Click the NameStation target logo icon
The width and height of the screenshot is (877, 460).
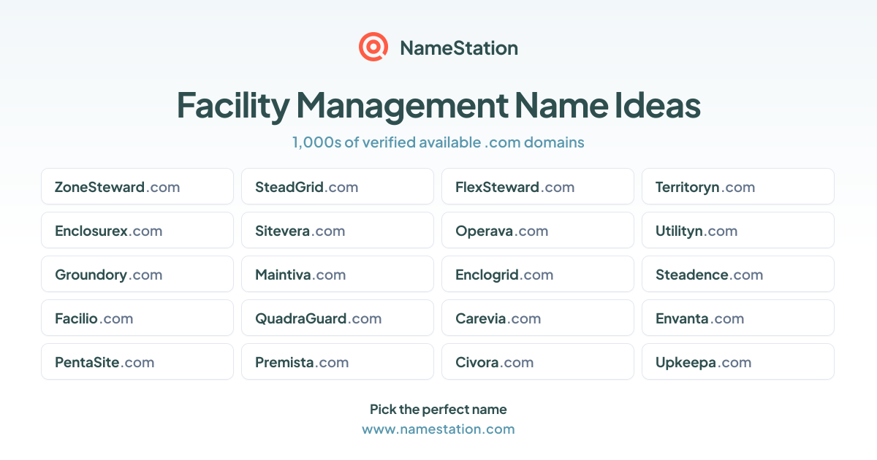(373, 47)
